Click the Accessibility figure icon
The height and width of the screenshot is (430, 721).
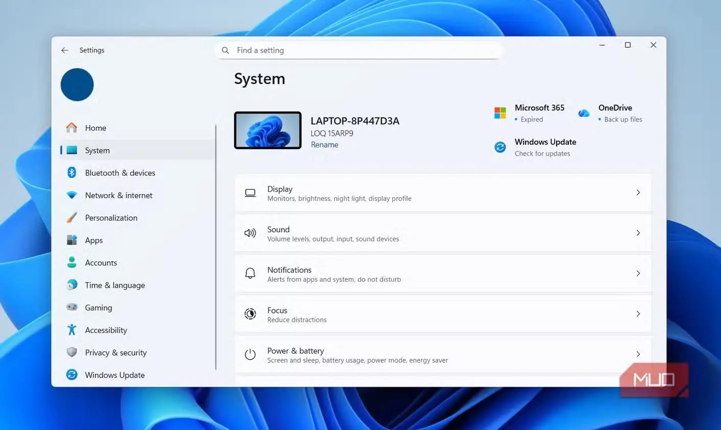click(72, 330)
